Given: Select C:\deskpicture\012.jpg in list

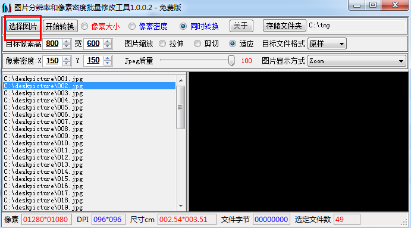Looking at the screenshot, I should [x=89, y=157].
